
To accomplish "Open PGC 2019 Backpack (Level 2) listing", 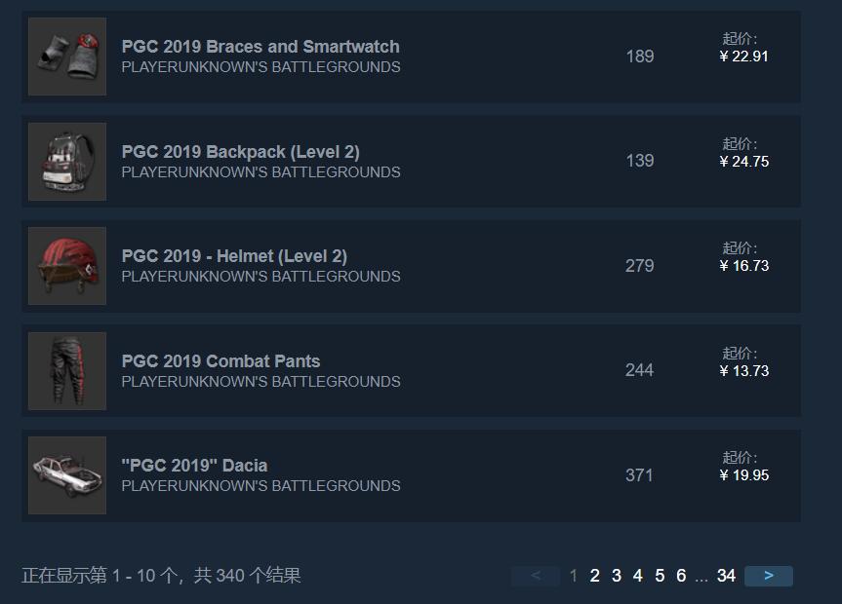I will (x=240, y=152).
